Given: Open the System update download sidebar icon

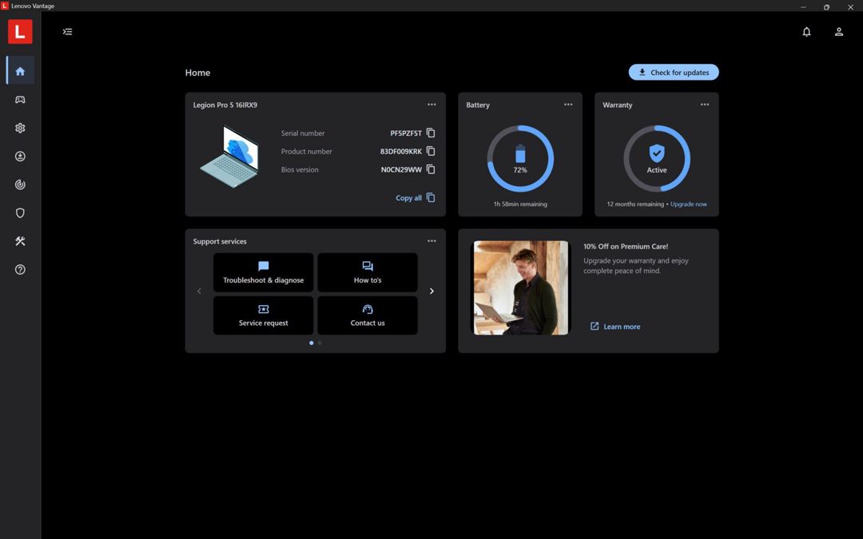Looking at the screenshot, I should click(20, 157).
